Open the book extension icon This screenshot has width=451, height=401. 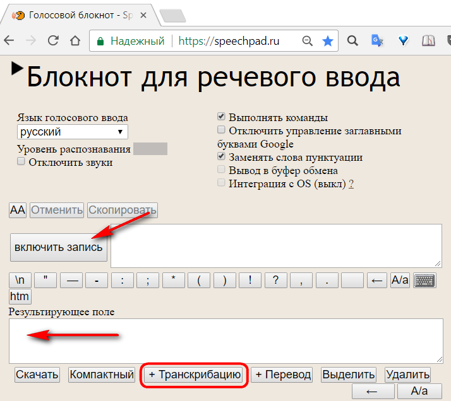click(x=428, y=41)
